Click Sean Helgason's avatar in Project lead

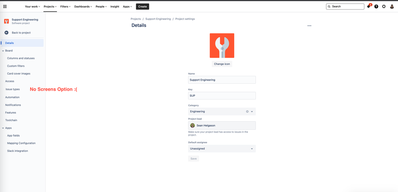[x=193, y=125]
